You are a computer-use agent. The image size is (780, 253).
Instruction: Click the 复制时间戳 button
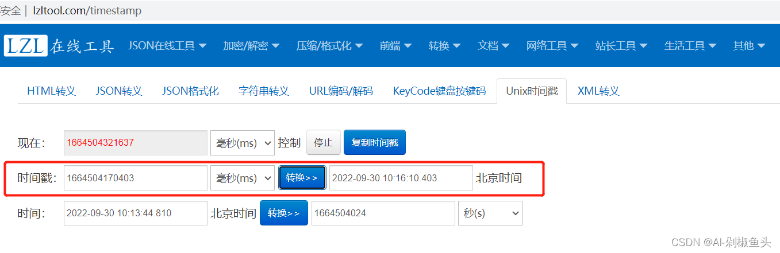[x=375, y=143]
